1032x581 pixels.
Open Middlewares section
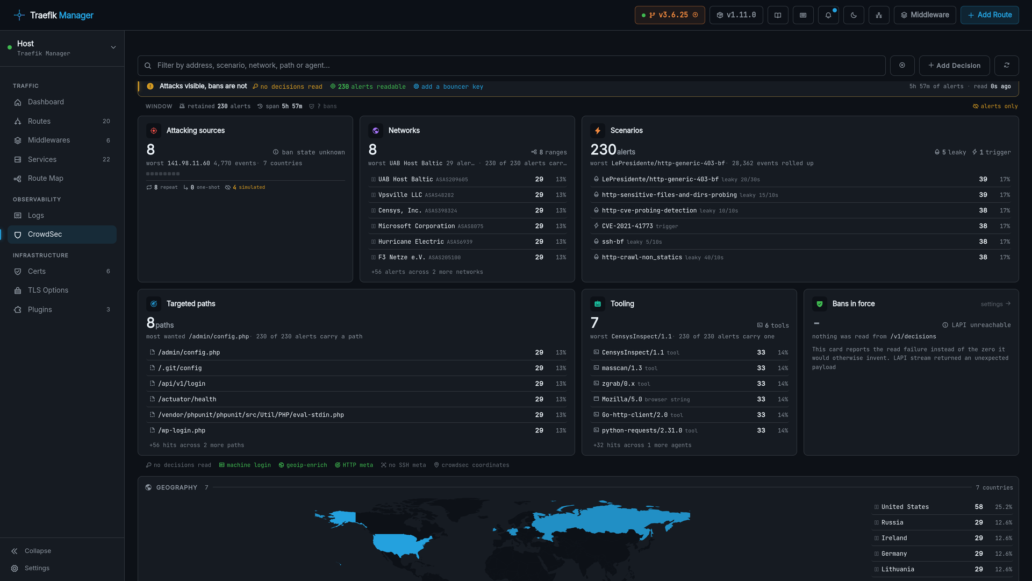coord(62,140)
